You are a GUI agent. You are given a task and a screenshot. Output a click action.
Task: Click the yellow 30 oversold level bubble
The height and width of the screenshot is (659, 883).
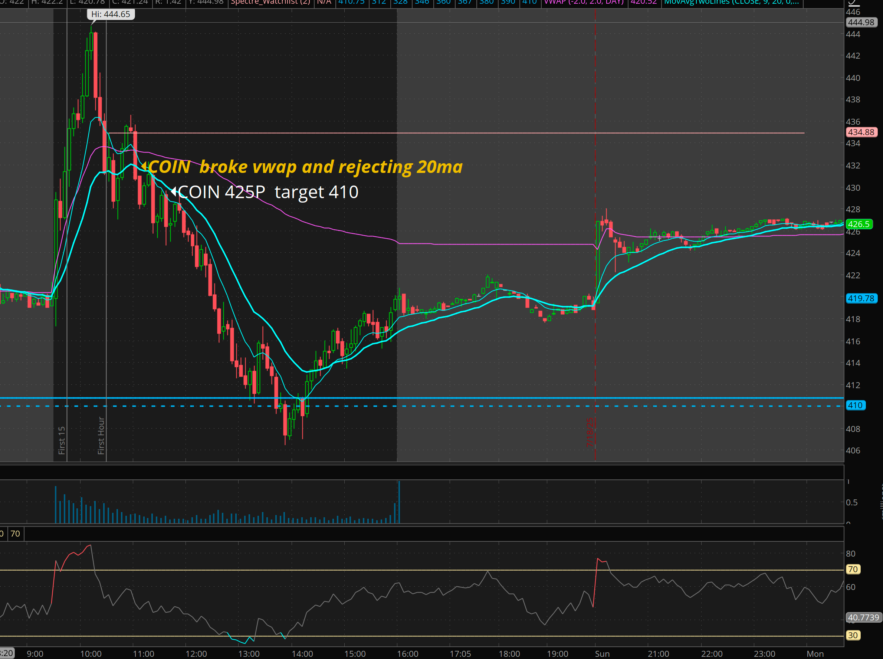coord(853,636)
